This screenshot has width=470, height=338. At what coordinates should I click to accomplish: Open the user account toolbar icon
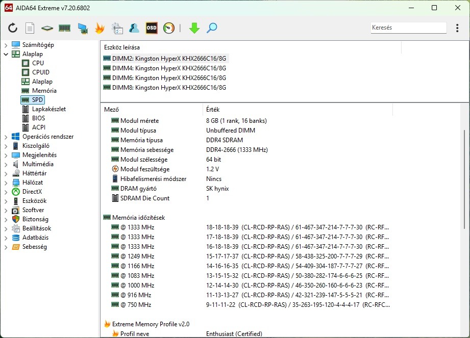(134, 28)
